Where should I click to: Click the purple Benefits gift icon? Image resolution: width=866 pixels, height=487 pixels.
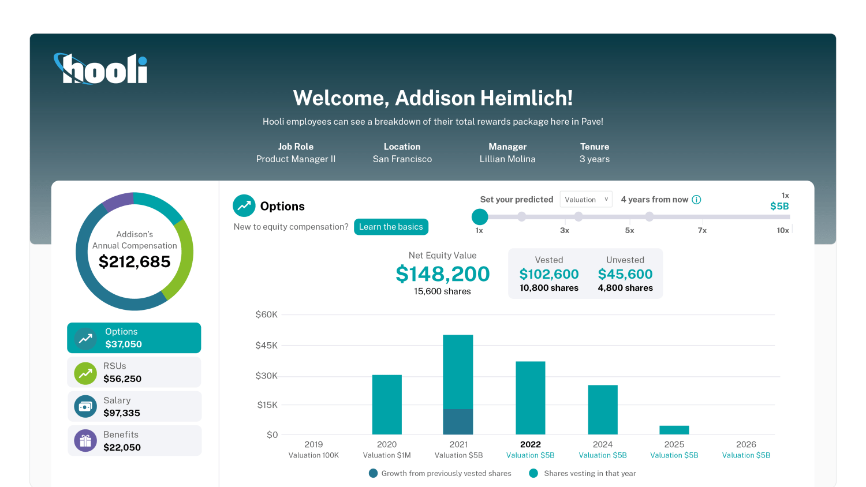(85, 441)
